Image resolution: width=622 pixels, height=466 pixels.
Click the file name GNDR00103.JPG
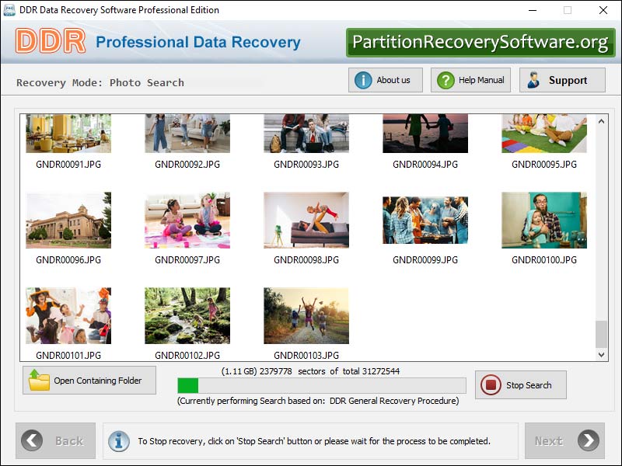coord(306,356)
